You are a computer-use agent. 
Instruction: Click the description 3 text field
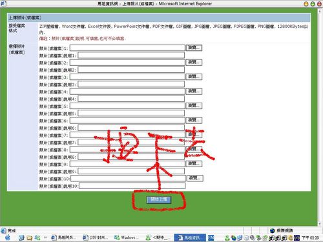click(131, 84)
